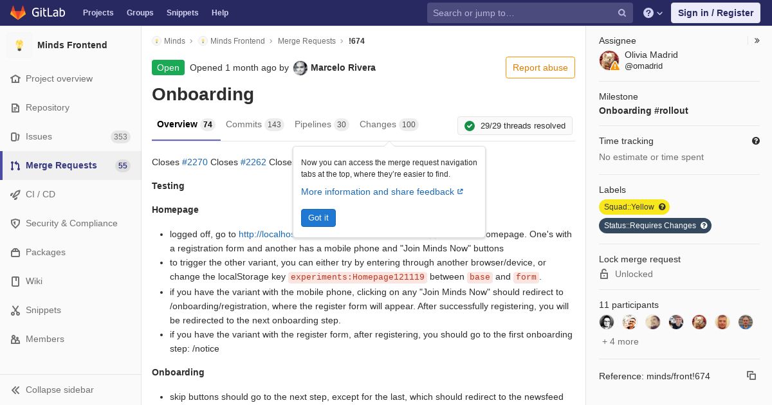
Task: Click Time tracking help icon
Action: 756,141
